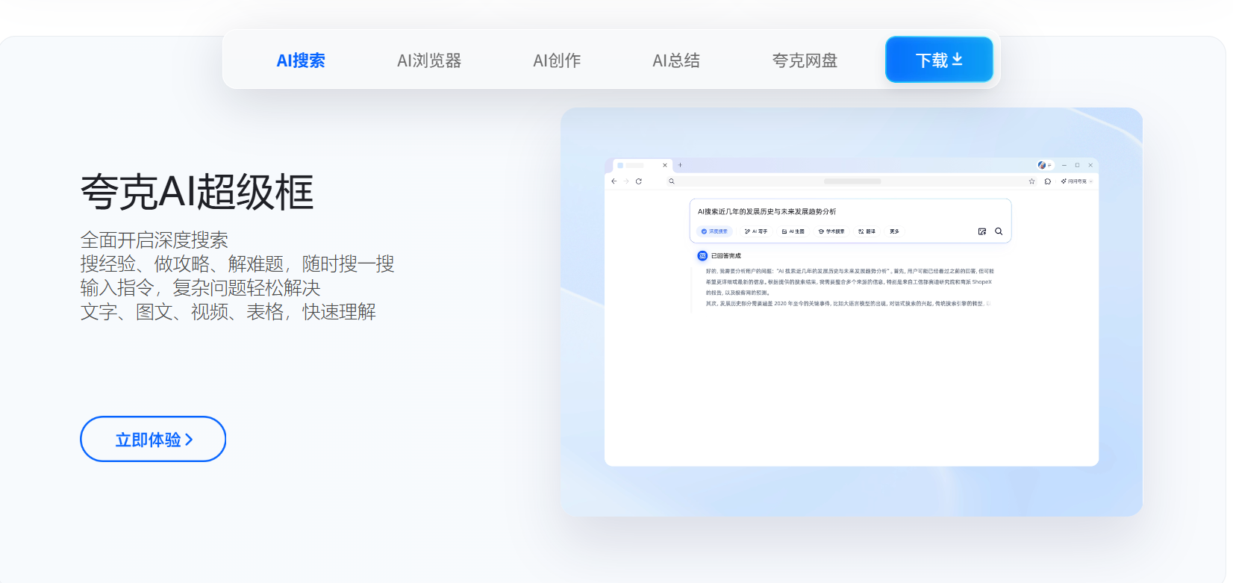Expand the 更多 chip in the preview

tap(894, 231)
